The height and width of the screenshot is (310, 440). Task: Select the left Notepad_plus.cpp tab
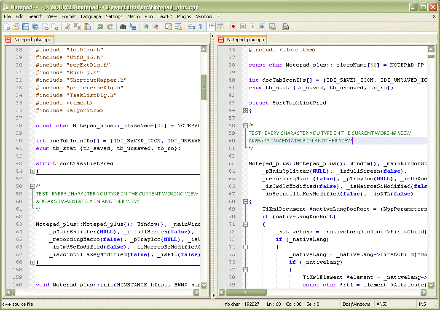click(x=29, y=39)
